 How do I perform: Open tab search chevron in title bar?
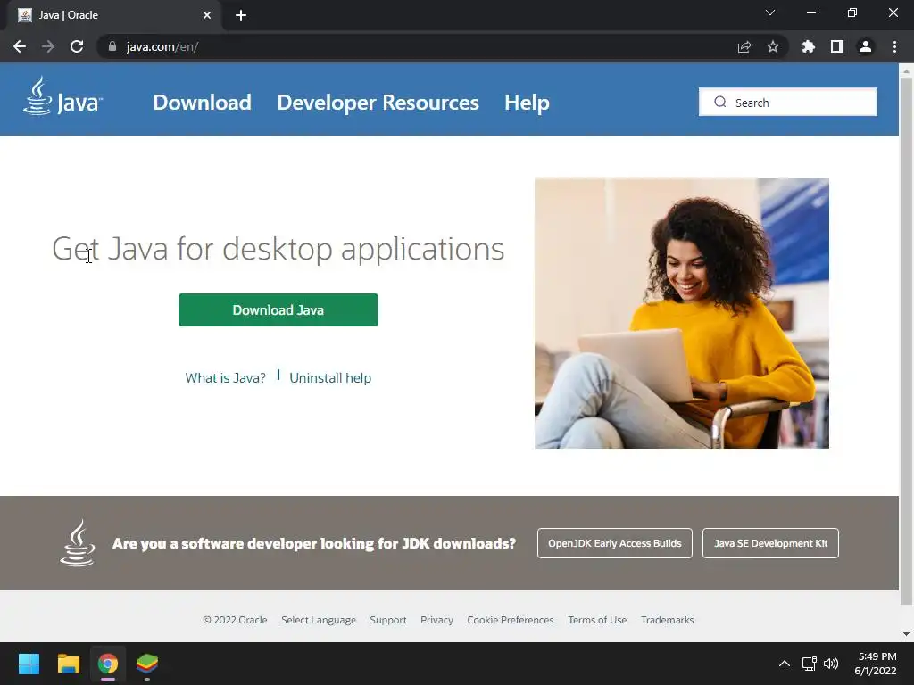click(770, 12)
